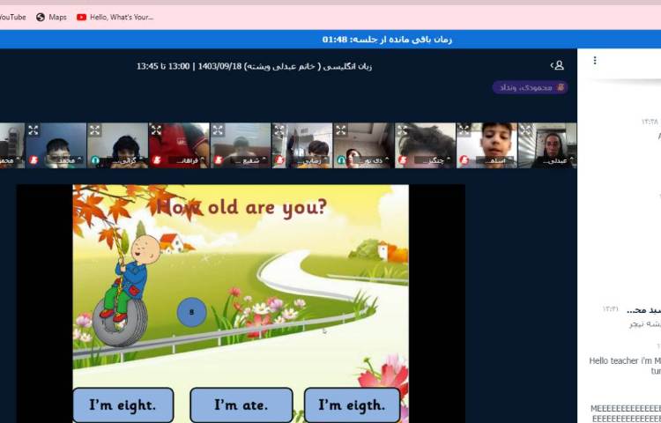The height and width of the screenshot is (423, 661).
Task: Open the caret menu next to عبدلی's name
Action: tap(572, 160)
